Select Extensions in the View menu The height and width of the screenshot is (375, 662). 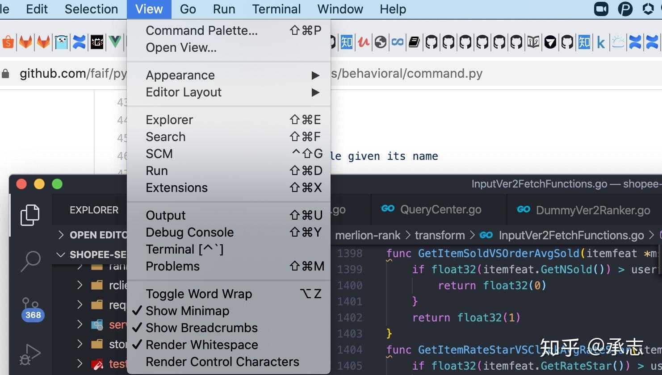[x=229, y=187]
